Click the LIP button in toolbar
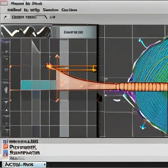The height and width of the screenshot is (168, 168). (x=52, y=17)
